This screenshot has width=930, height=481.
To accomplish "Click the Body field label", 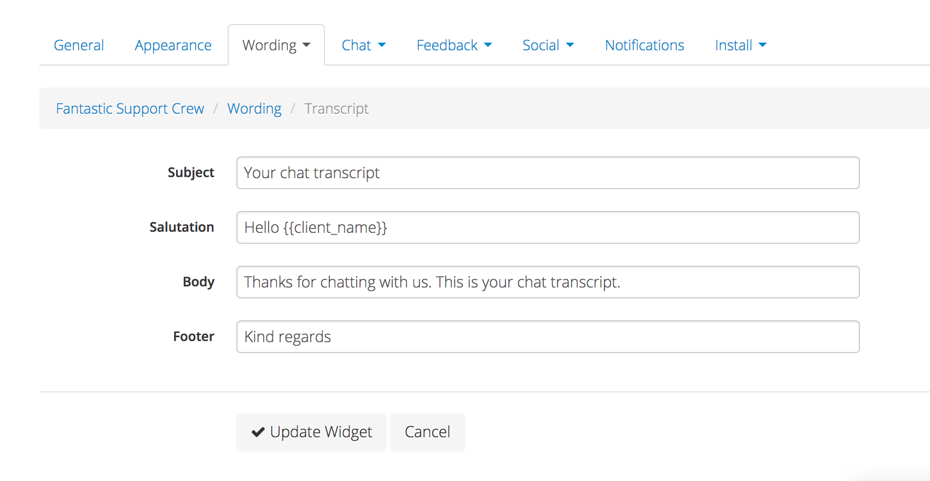I will 199,282.
